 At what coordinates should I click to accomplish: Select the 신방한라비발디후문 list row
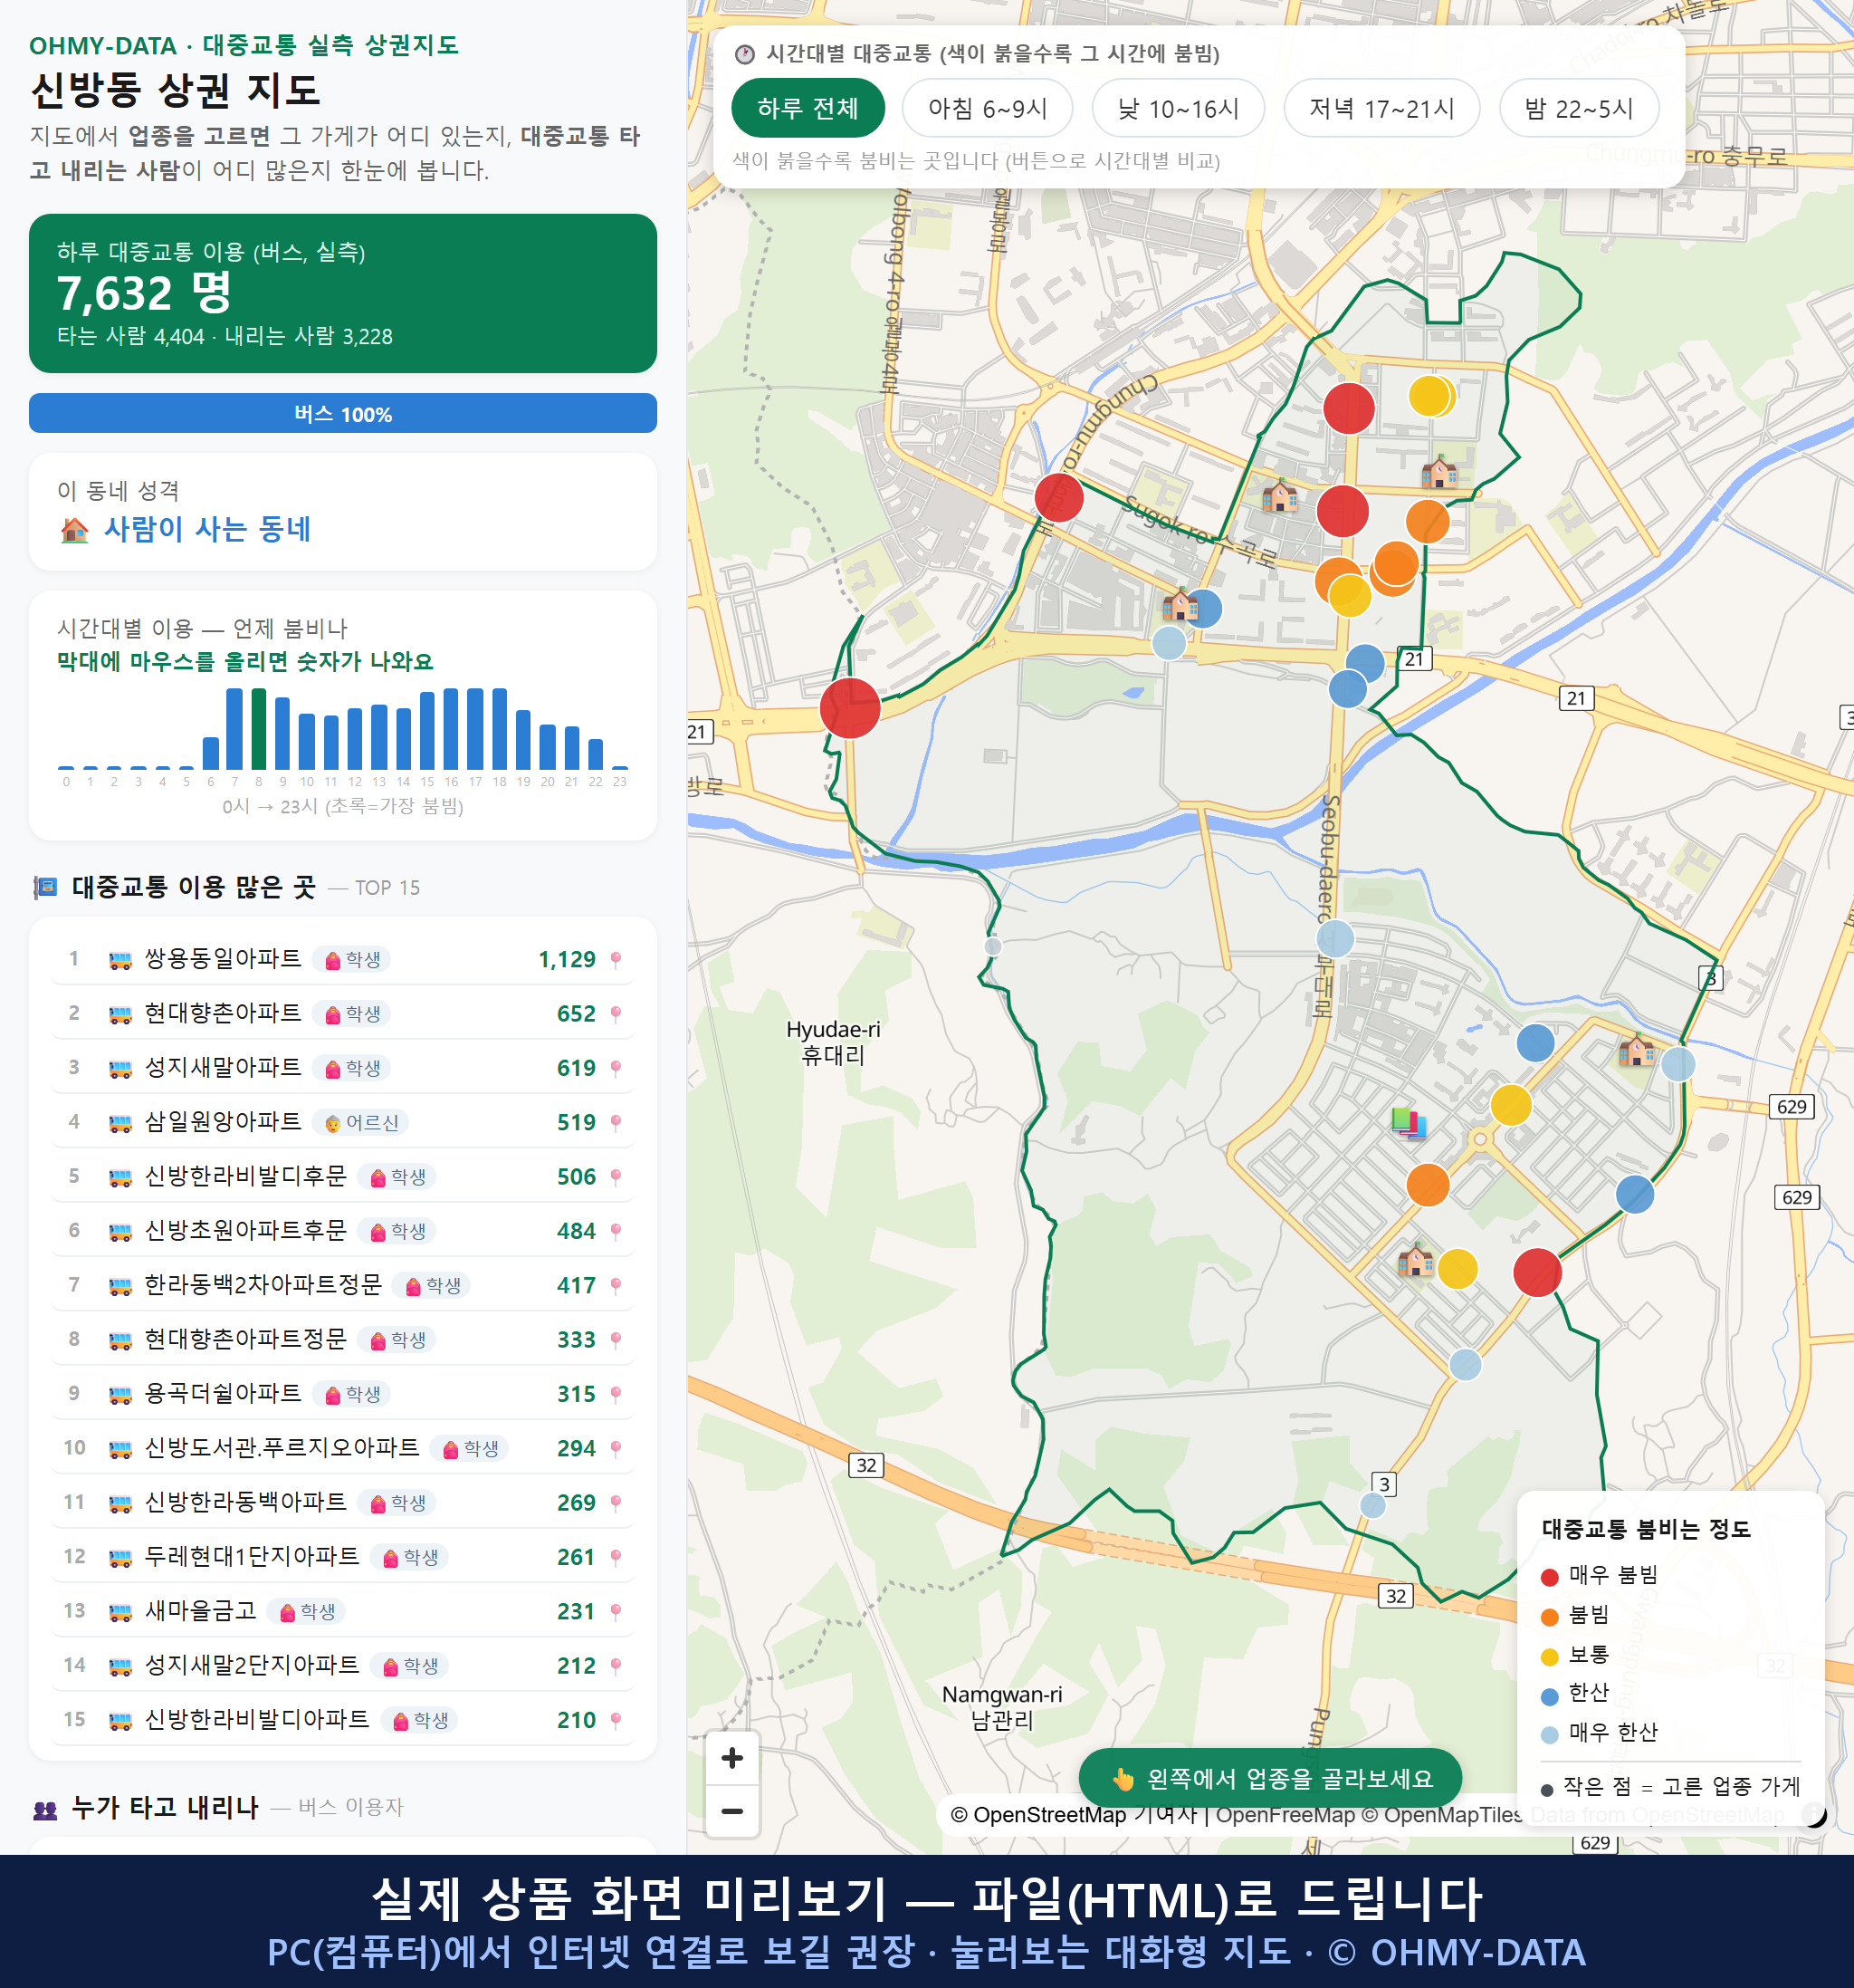(x=343, y=1177)
